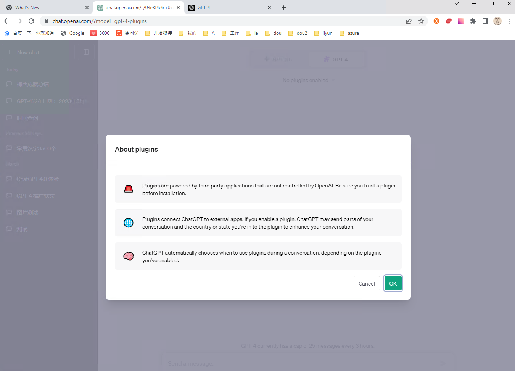Screen dimensions: 515x371
Task: Open the dou2 bookmark folder
Action: click(298, 33)
